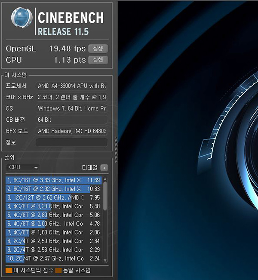
Task: Click the OS field showing Windows 7
Action: tap(71, 108)
